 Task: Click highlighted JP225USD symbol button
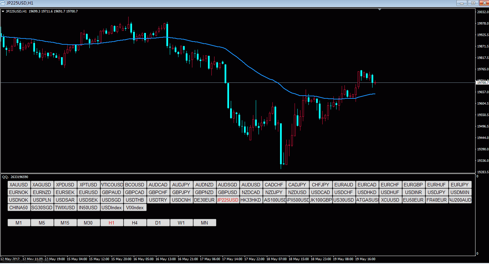228,200
